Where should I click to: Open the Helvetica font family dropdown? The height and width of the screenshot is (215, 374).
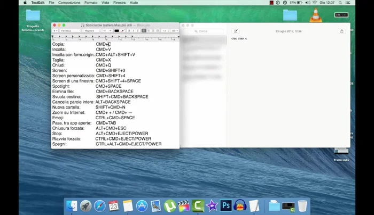pyautogui.click(x=71, y=31)
